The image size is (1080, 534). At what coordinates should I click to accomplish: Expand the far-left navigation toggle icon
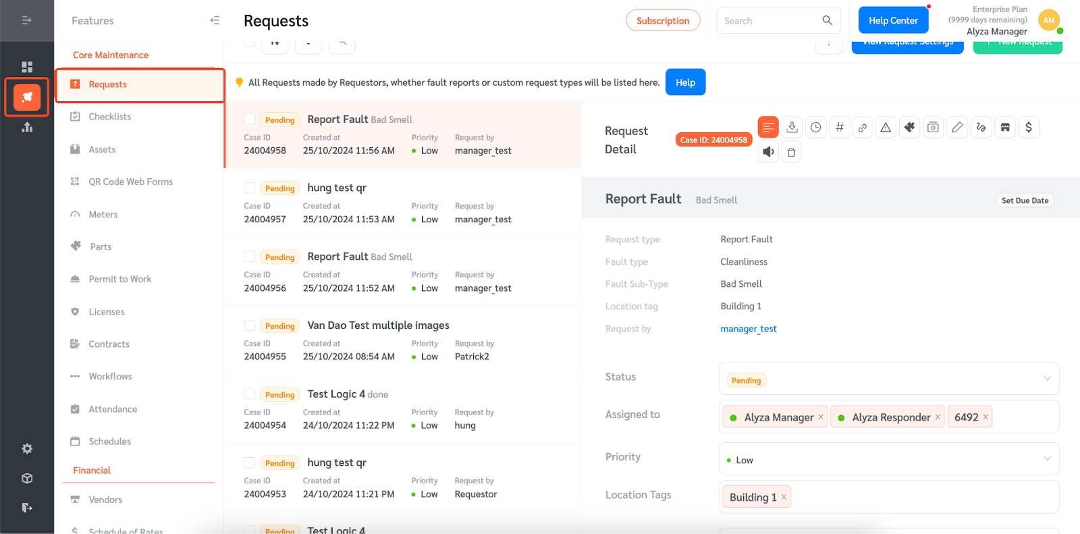coord(27,20)
